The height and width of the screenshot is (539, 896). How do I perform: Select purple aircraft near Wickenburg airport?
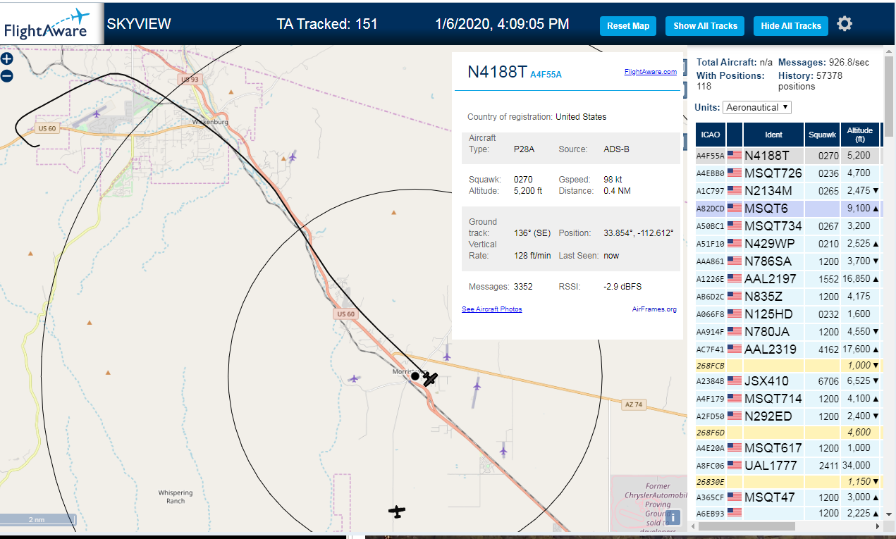click(x=97, y=113)
